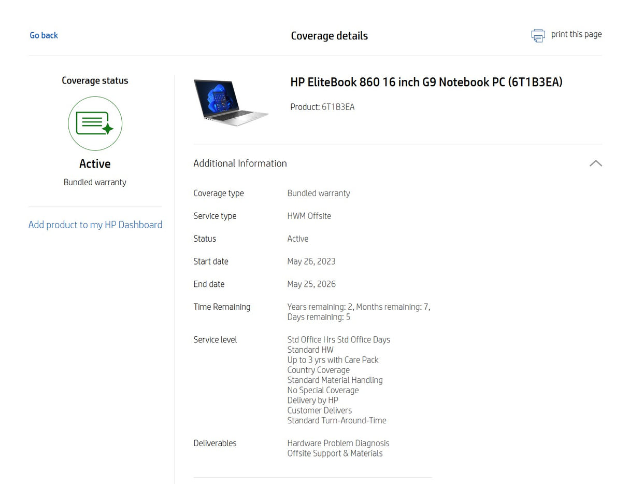Screen dimensions: 629x484
Task: Click 'Up to 3 yrs with Care Pack'
Action: point(333,360)
